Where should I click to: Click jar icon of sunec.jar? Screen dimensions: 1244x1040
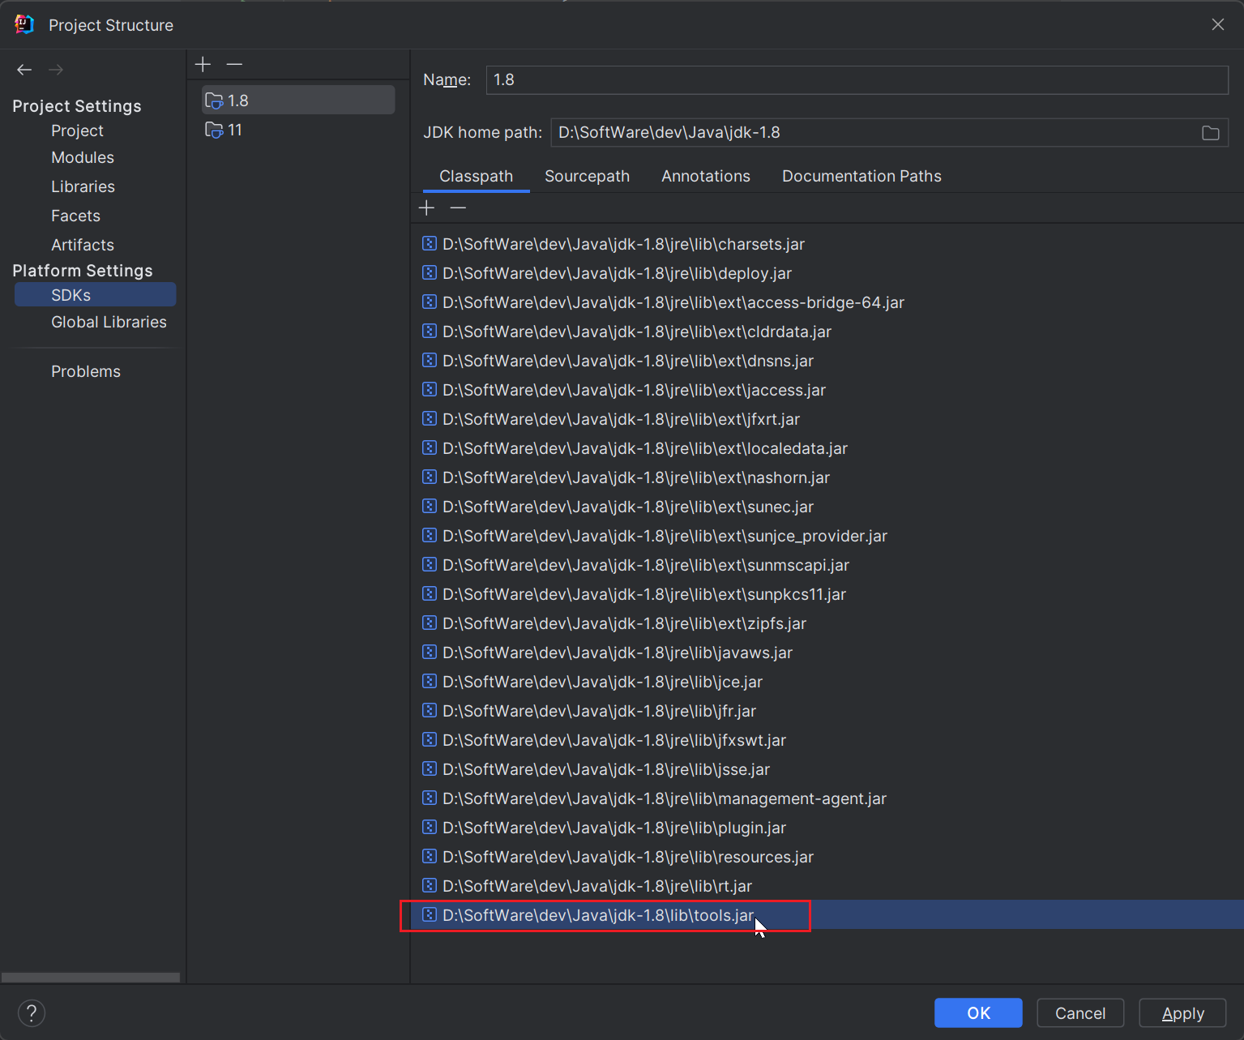point(430,506)
